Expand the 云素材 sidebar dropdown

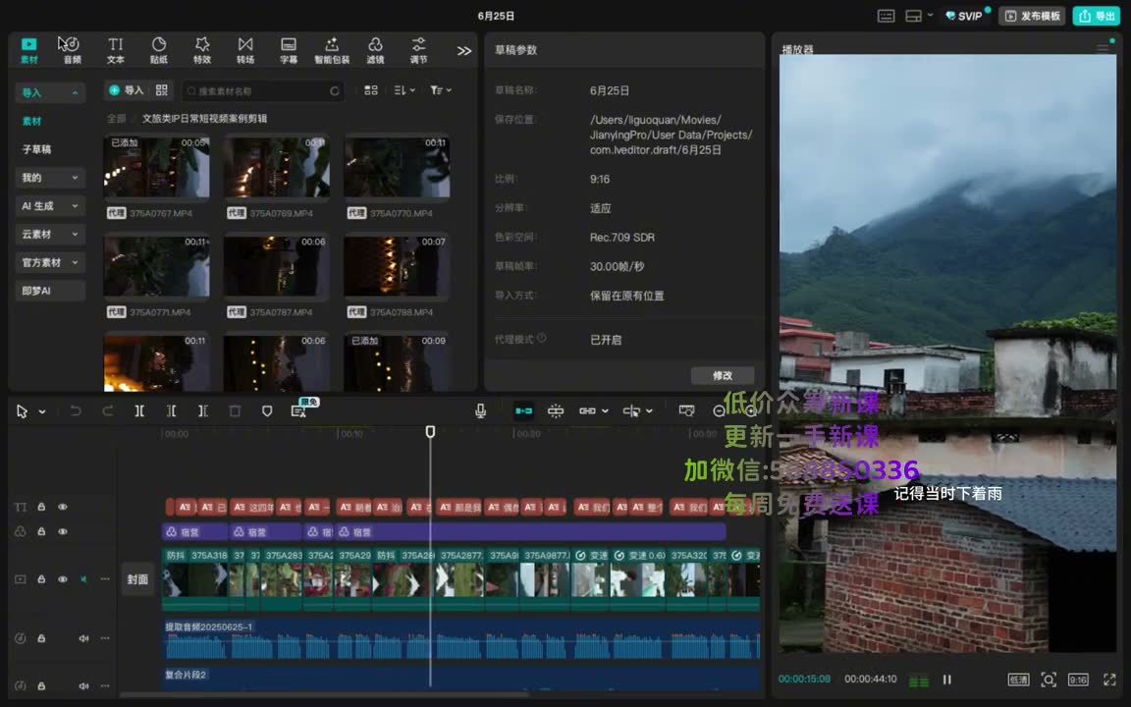click(50, 235)
